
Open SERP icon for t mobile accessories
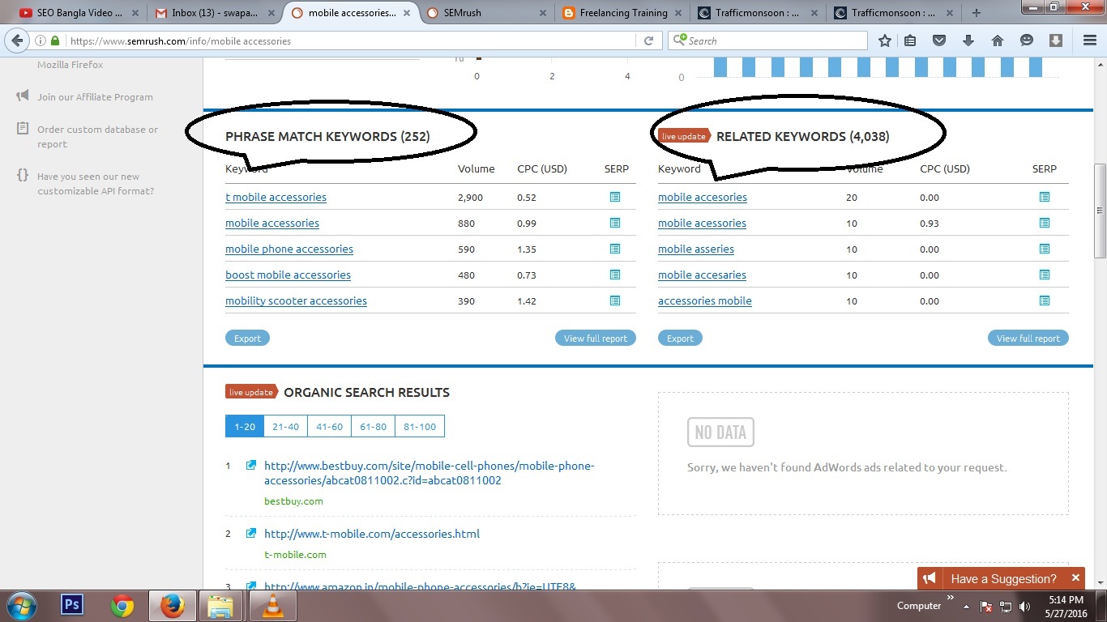point(615,197)
